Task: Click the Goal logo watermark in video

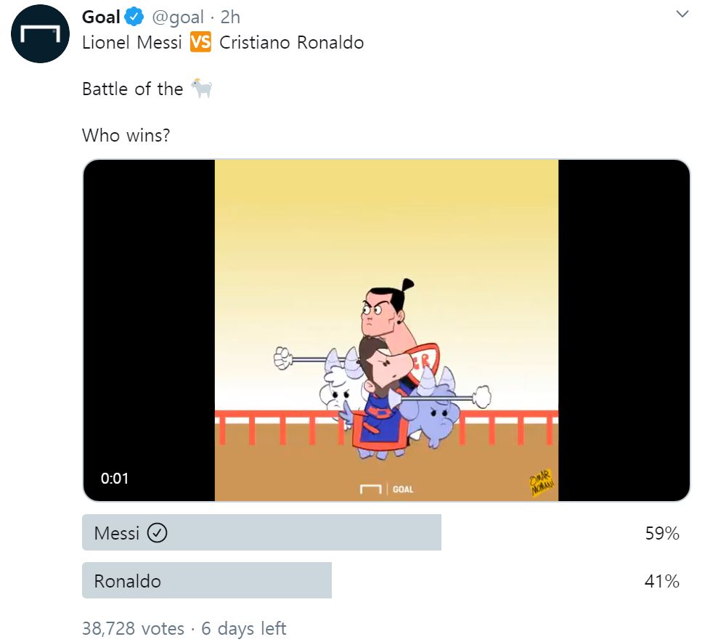Action: [387, 489]
